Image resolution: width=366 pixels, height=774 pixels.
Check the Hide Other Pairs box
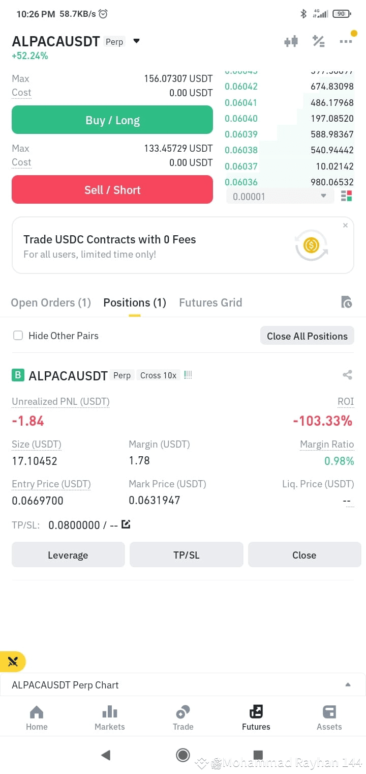pos(18,336)
